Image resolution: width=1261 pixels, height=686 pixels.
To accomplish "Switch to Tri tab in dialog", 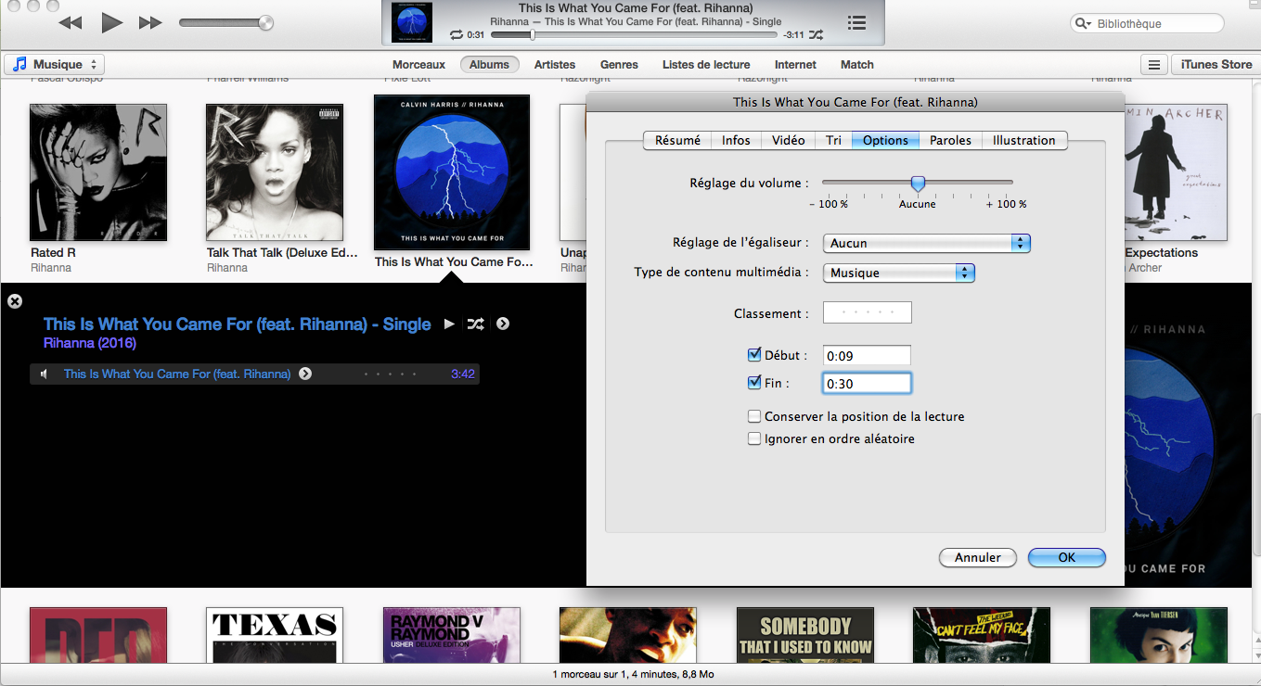I will (833, 140).
